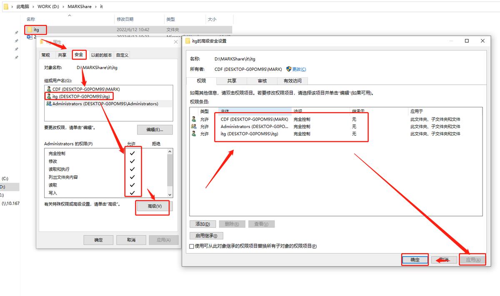
Task: Check the 允许 box for 完全控制
Action: click(x=132, y=153)
